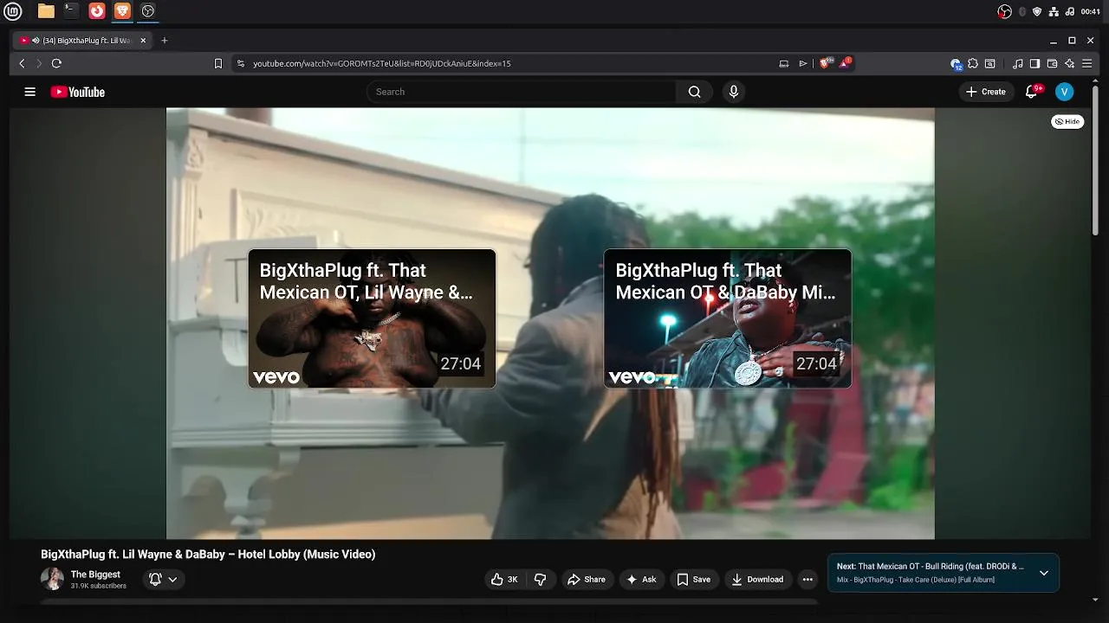The height and width of the screenshot is (623, 1109).
Task: Open the Linux Mint start menu
Action: point(13,11)
